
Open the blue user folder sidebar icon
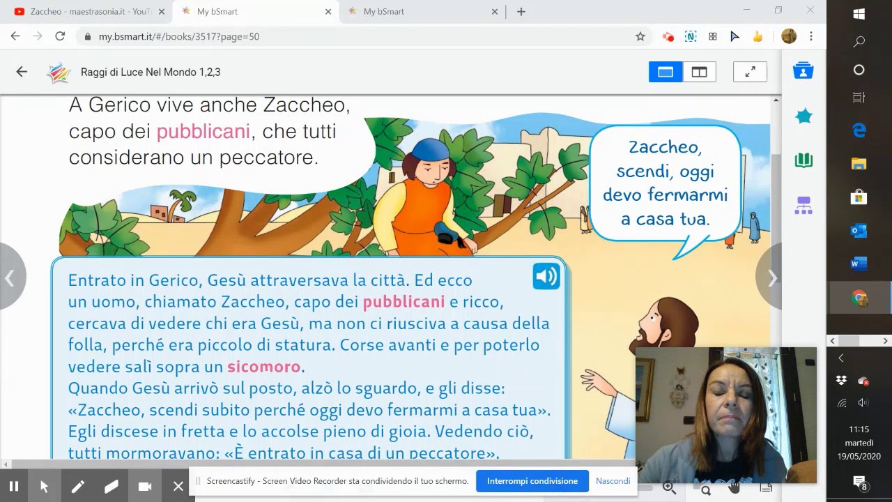803,71
